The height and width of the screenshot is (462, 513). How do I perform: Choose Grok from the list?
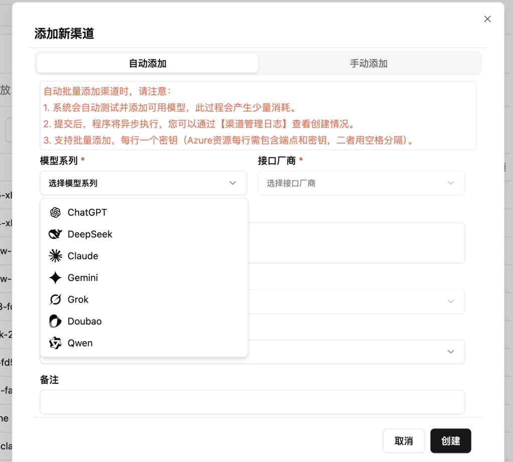144,299
